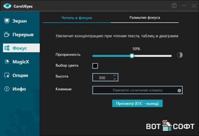199x136 pixels.
Task: Click the Увеличит концентрацию description text
Action: pyautogui.click(x=117, y=36)
